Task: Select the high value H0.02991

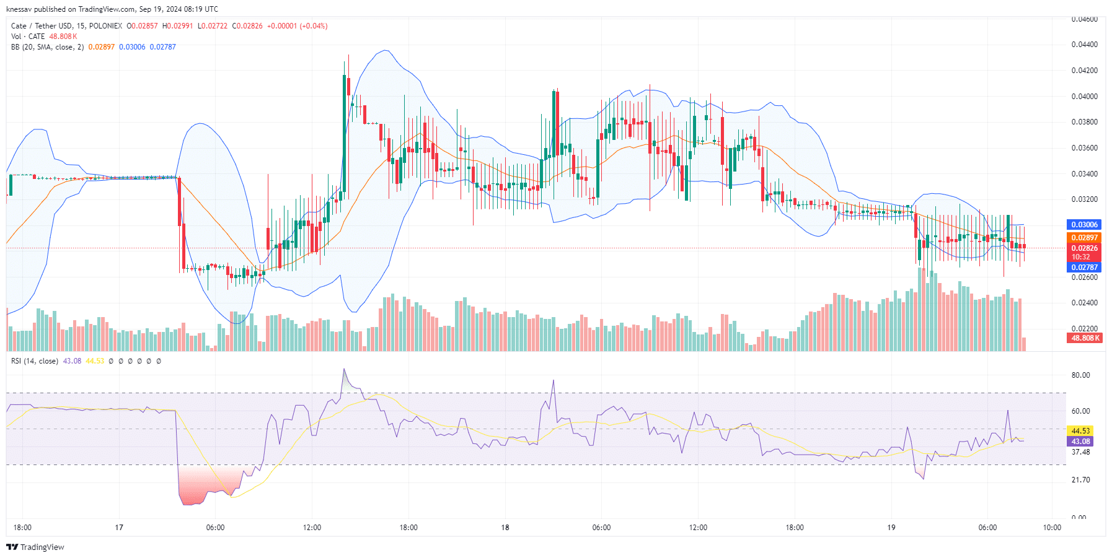Action: tap(177, 26)
